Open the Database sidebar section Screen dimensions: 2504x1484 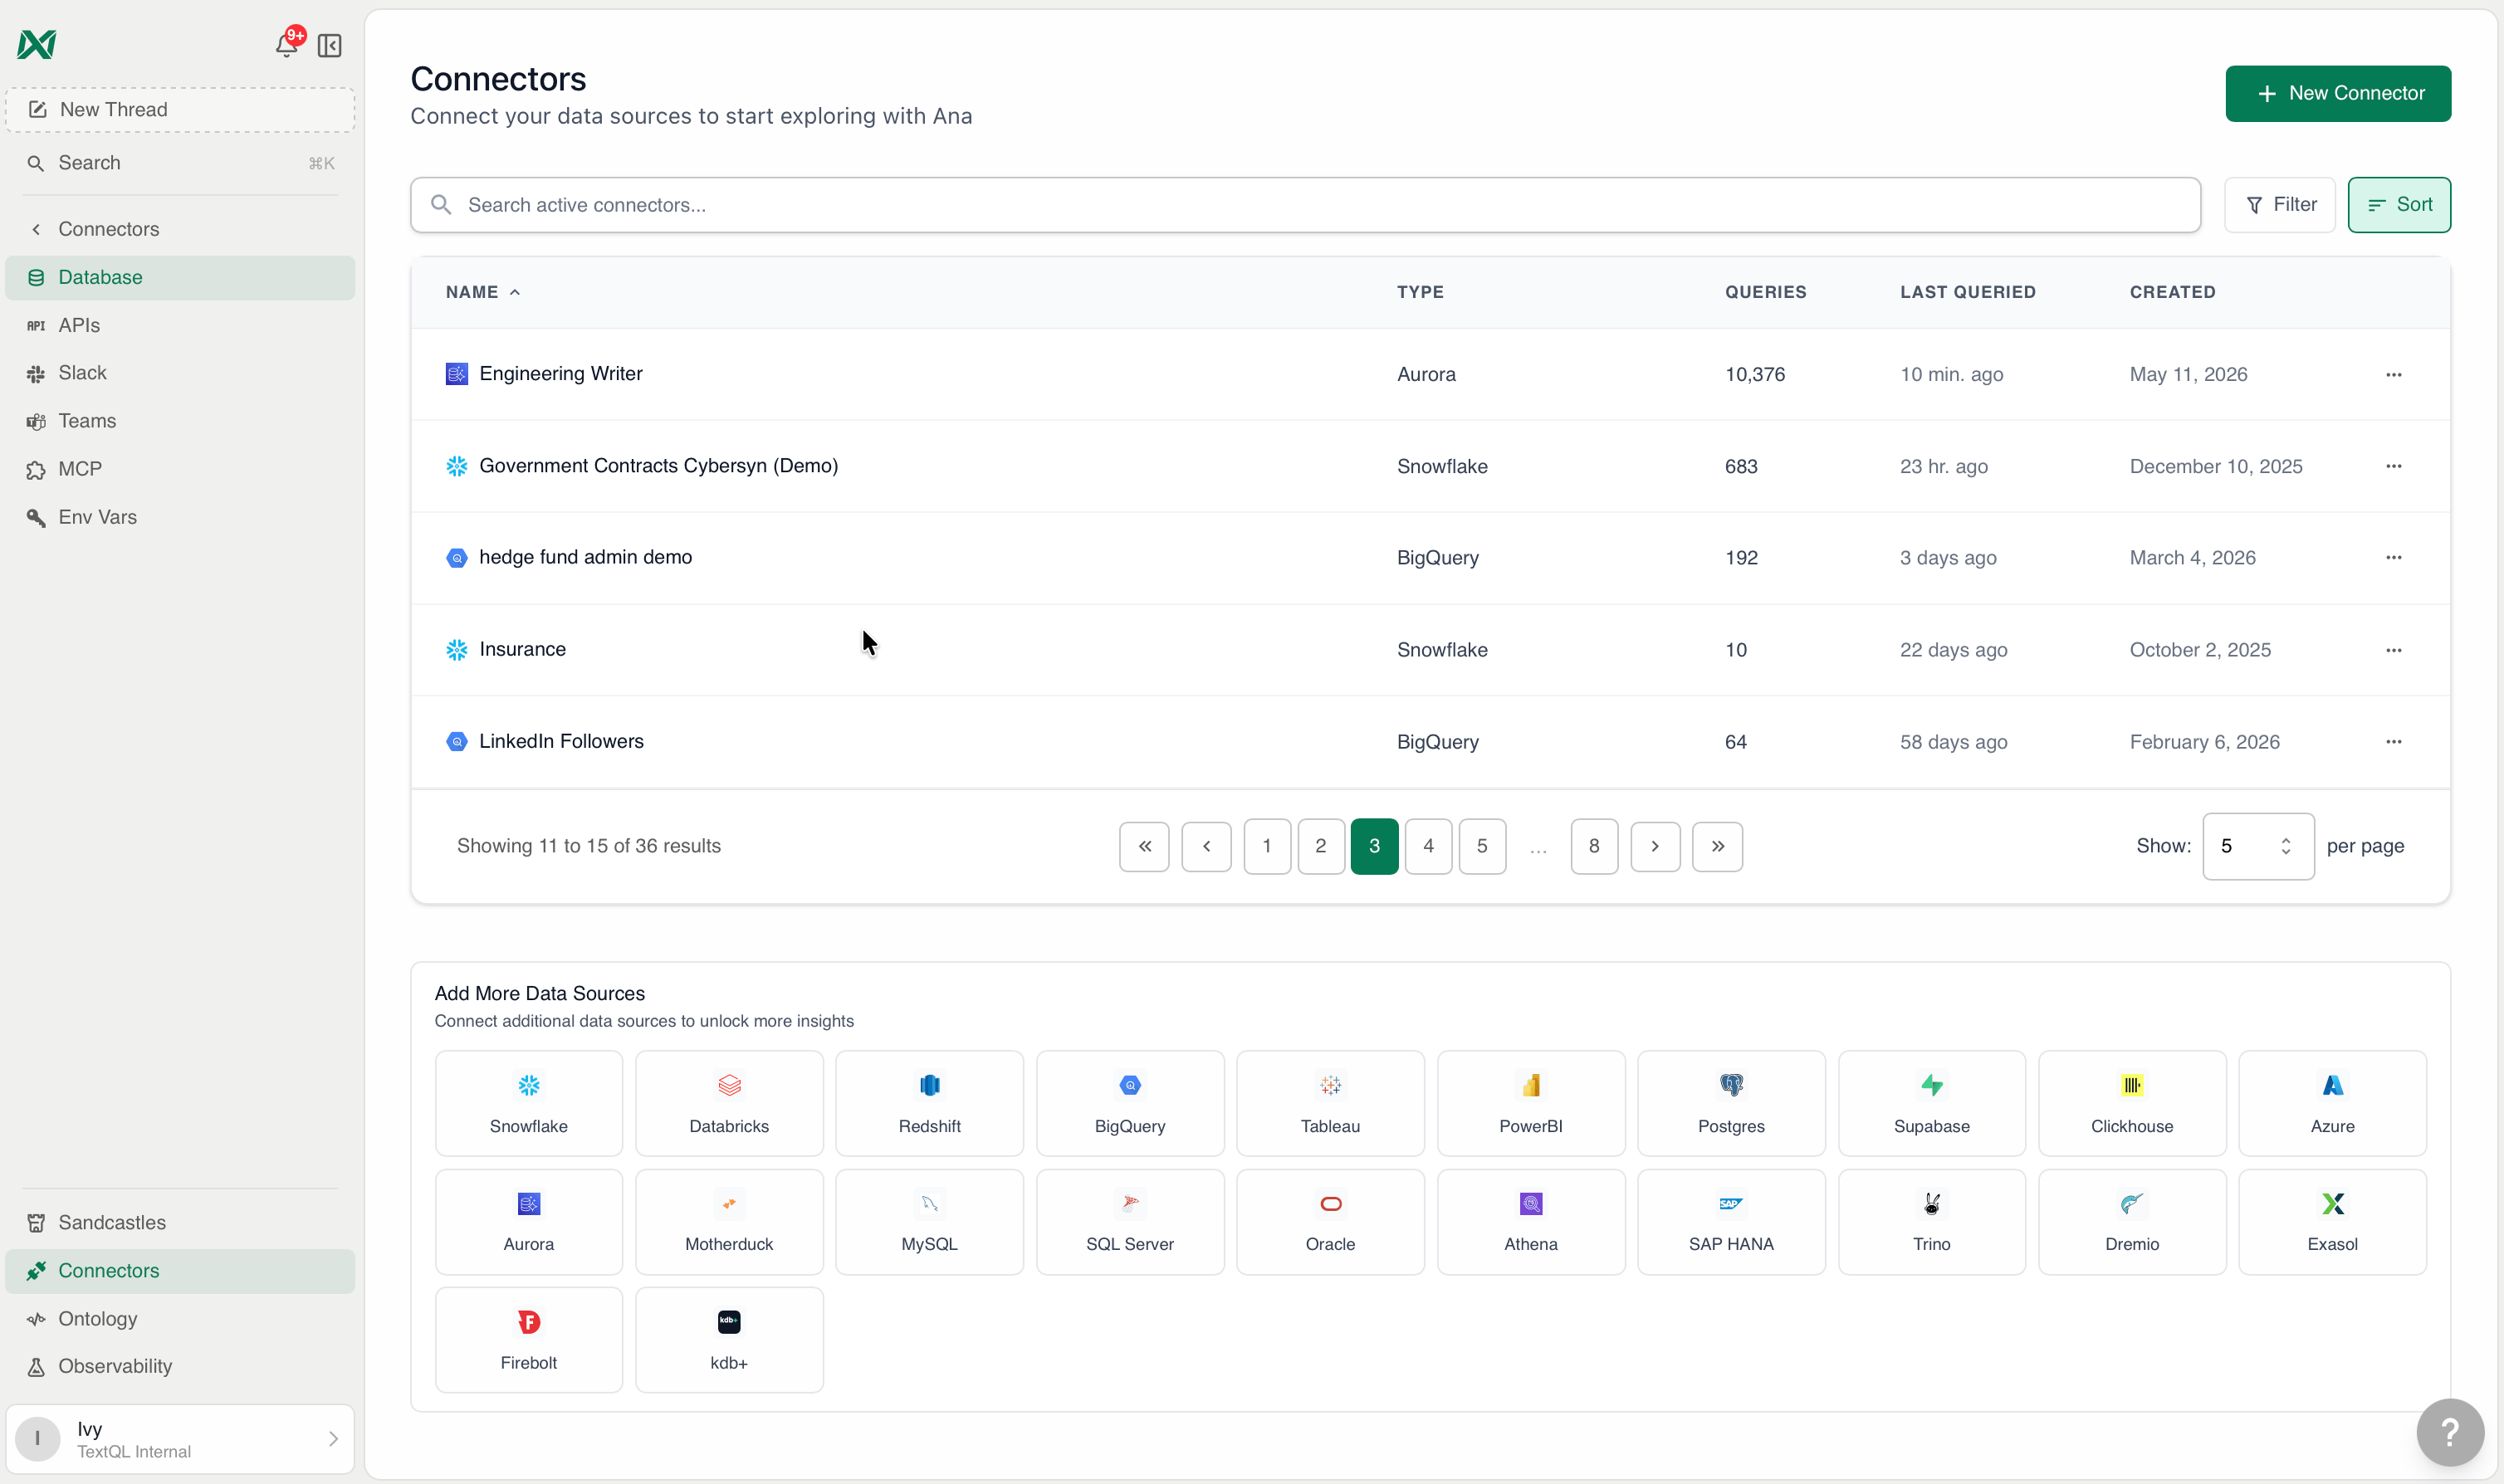tap(180, 277)
